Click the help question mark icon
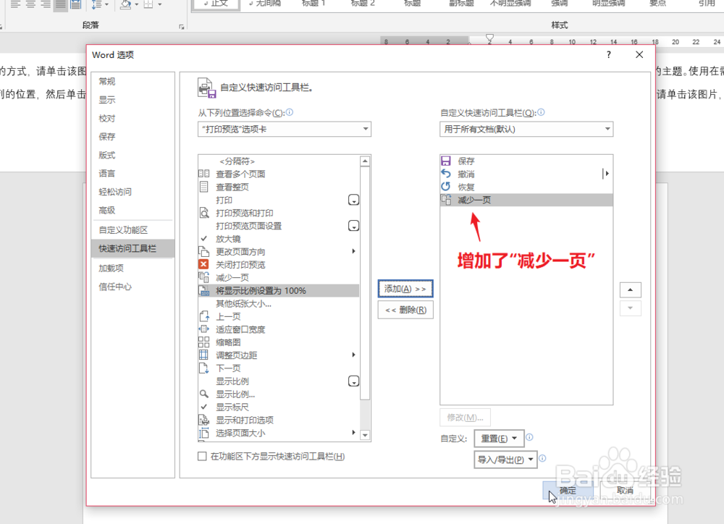Viewport: 724px width, 524px height. [x=609, y=54]
